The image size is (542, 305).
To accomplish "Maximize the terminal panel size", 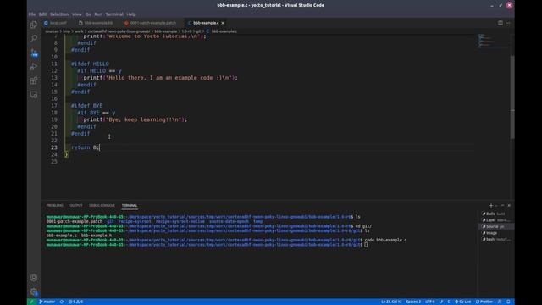I will point(502,205).
